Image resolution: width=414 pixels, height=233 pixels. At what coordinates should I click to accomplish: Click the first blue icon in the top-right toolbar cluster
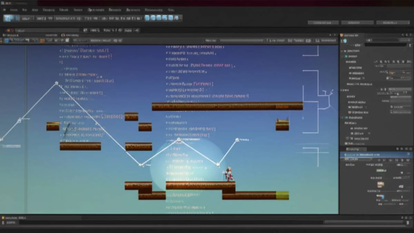[x=147, y=18]
